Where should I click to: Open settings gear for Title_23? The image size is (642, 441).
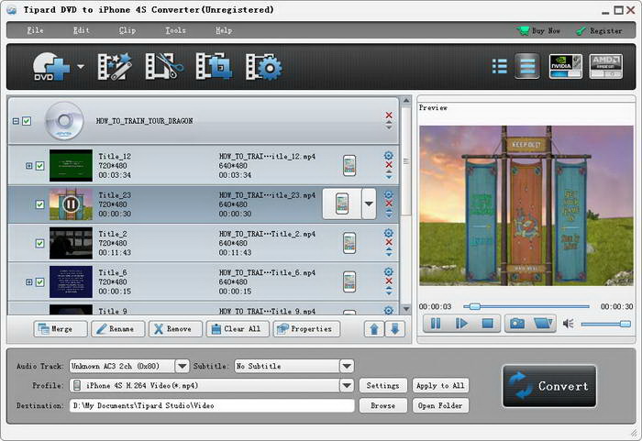pos(389,194)
